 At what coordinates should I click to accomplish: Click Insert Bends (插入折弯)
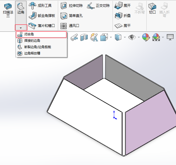point(164,10)
